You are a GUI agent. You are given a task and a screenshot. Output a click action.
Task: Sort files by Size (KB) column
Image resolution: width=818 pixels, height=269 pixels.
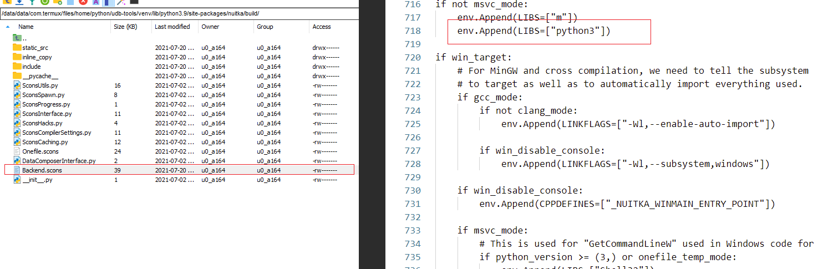125,27
